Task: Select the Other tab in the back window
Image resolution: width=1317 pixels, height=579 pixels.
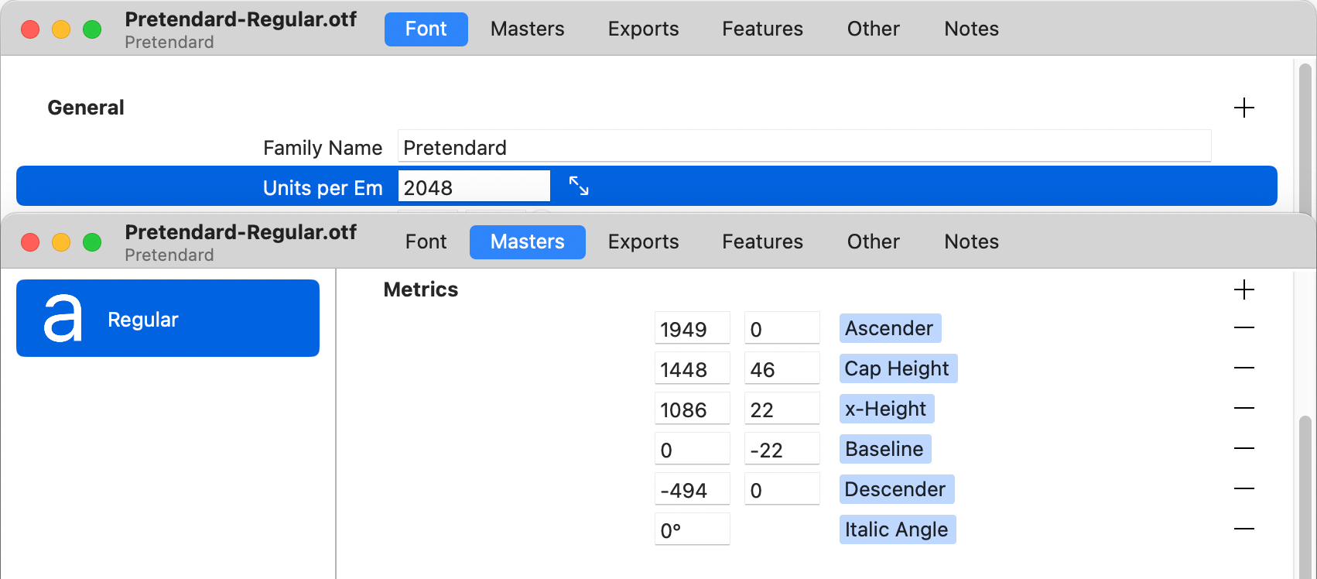Action: tap(874, 29)
